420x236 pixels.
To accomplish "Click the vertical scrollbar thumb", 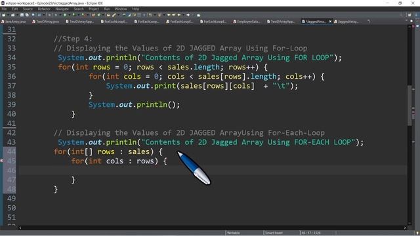I will coord(409,105).
